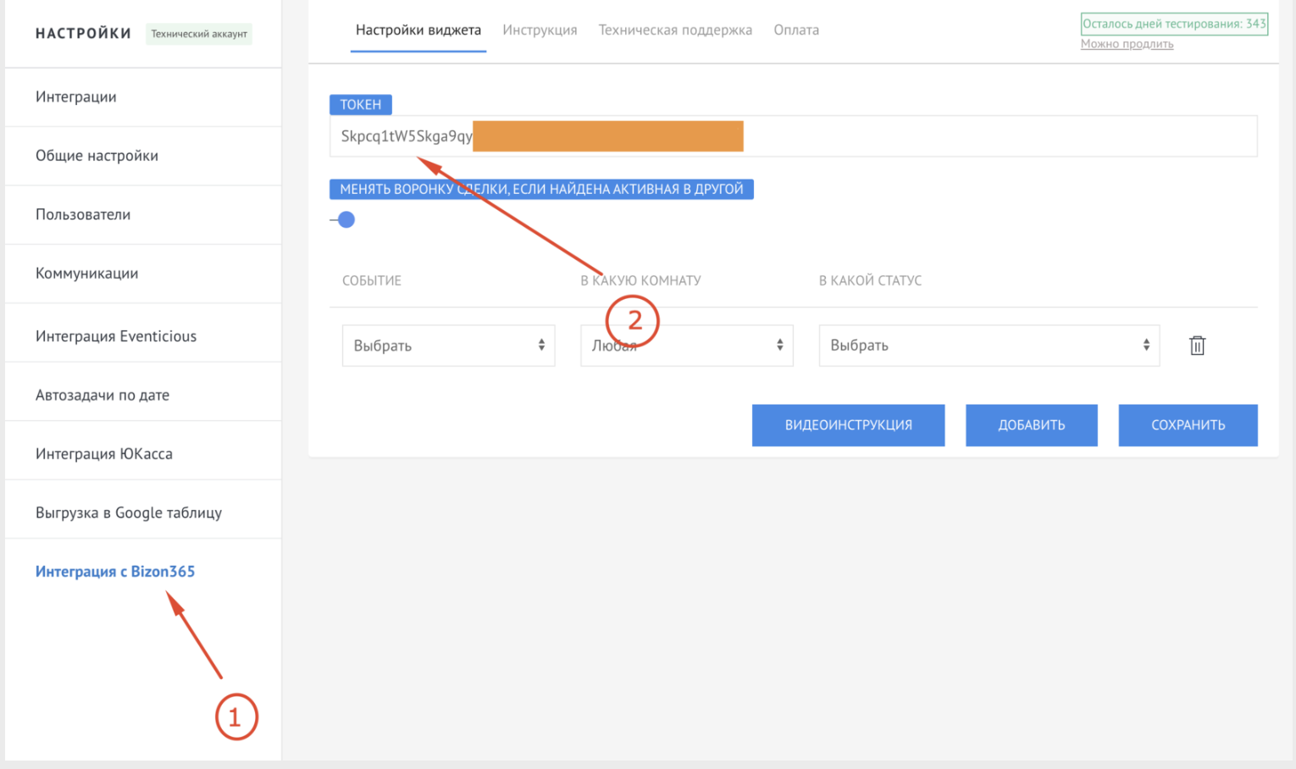This screenshot has width=1296, height=769.
Task: Expand the В какую комнату dropdown
Action: tap(686, 346)
